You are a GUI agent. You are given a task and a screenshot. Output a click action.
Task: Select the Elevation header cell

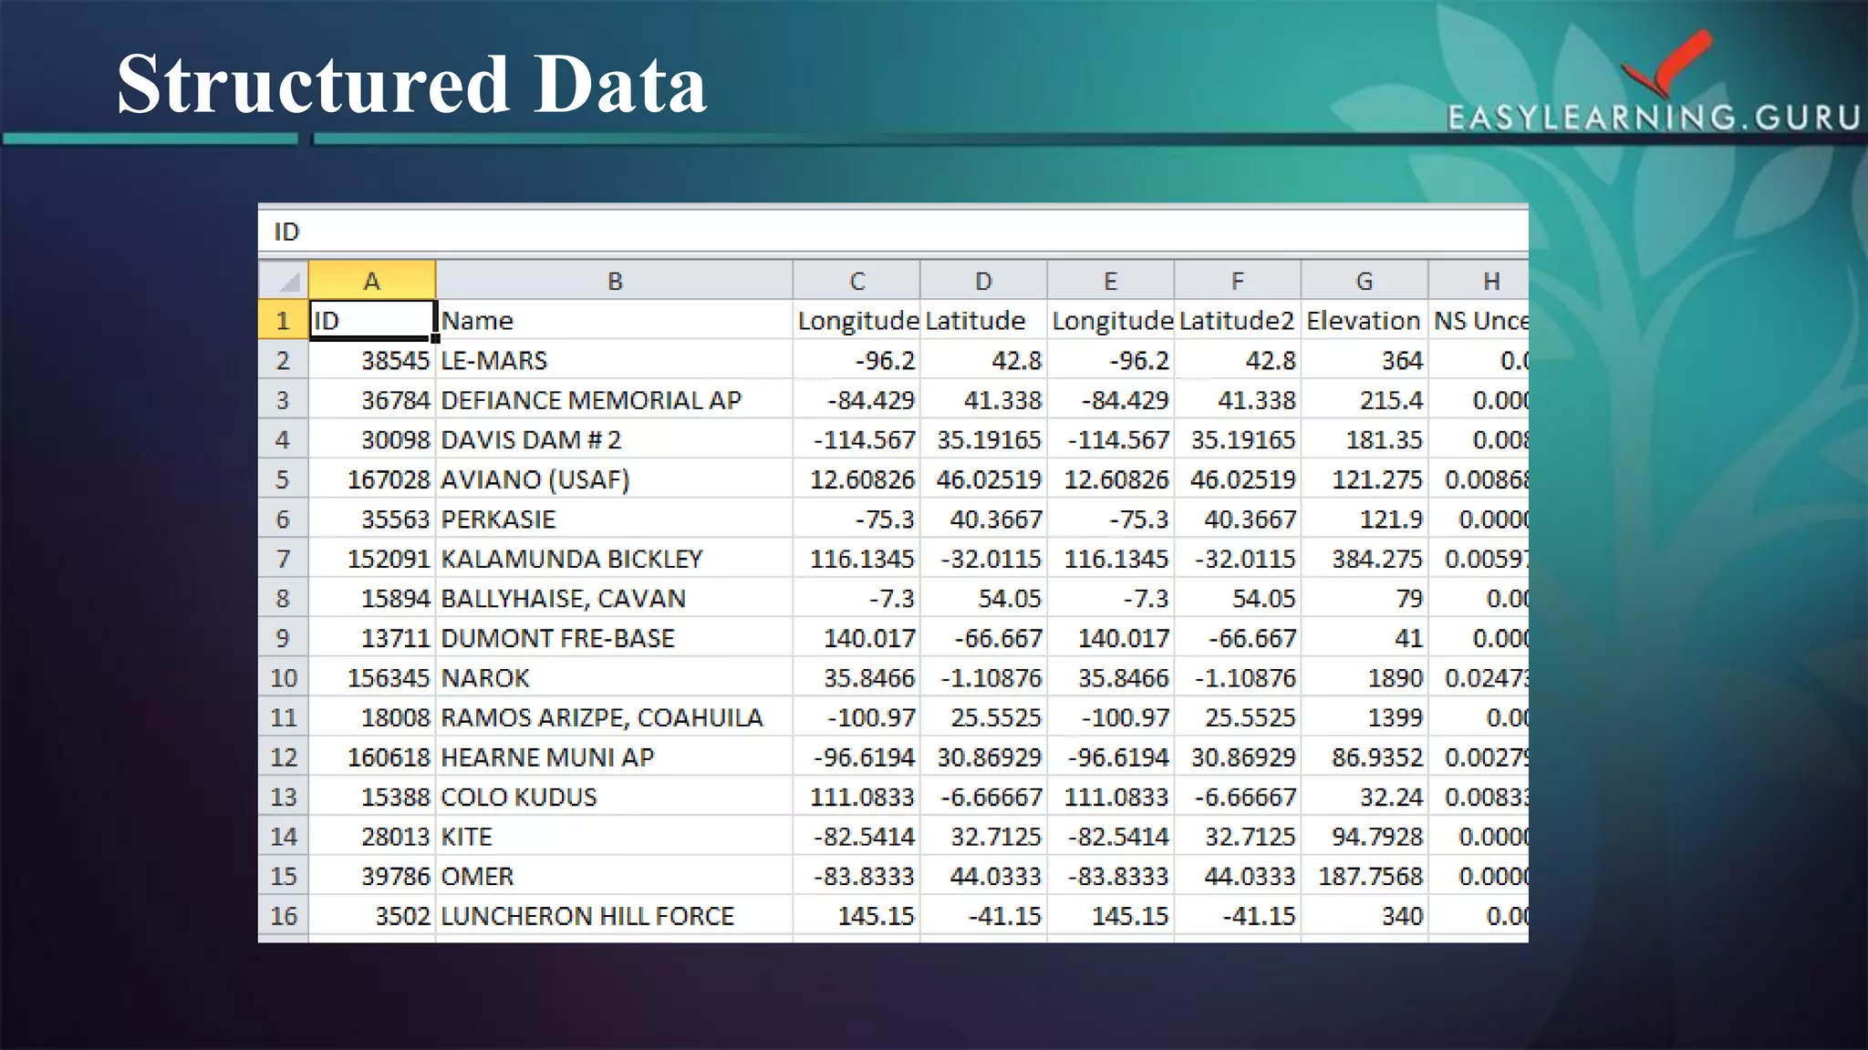click(x=1364, y=321)
